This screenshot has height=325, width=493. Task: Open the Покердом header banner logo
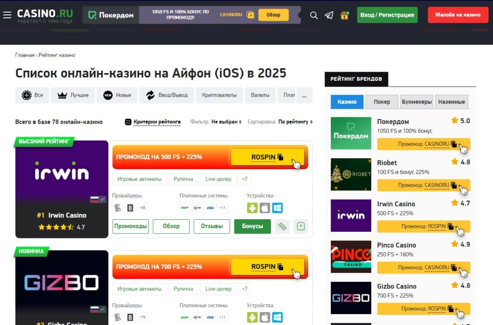pyautogui.click(x=111, y=15)
